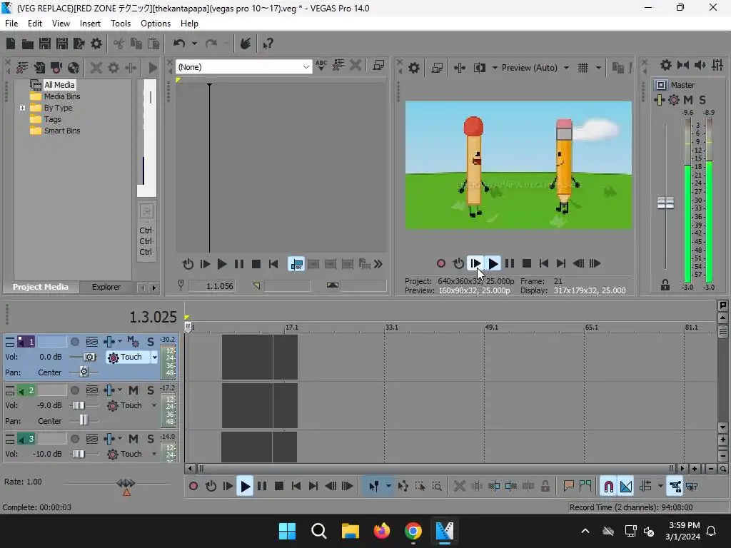Open the Options menu
731x548 pixels.
click(x=156, y=24)
